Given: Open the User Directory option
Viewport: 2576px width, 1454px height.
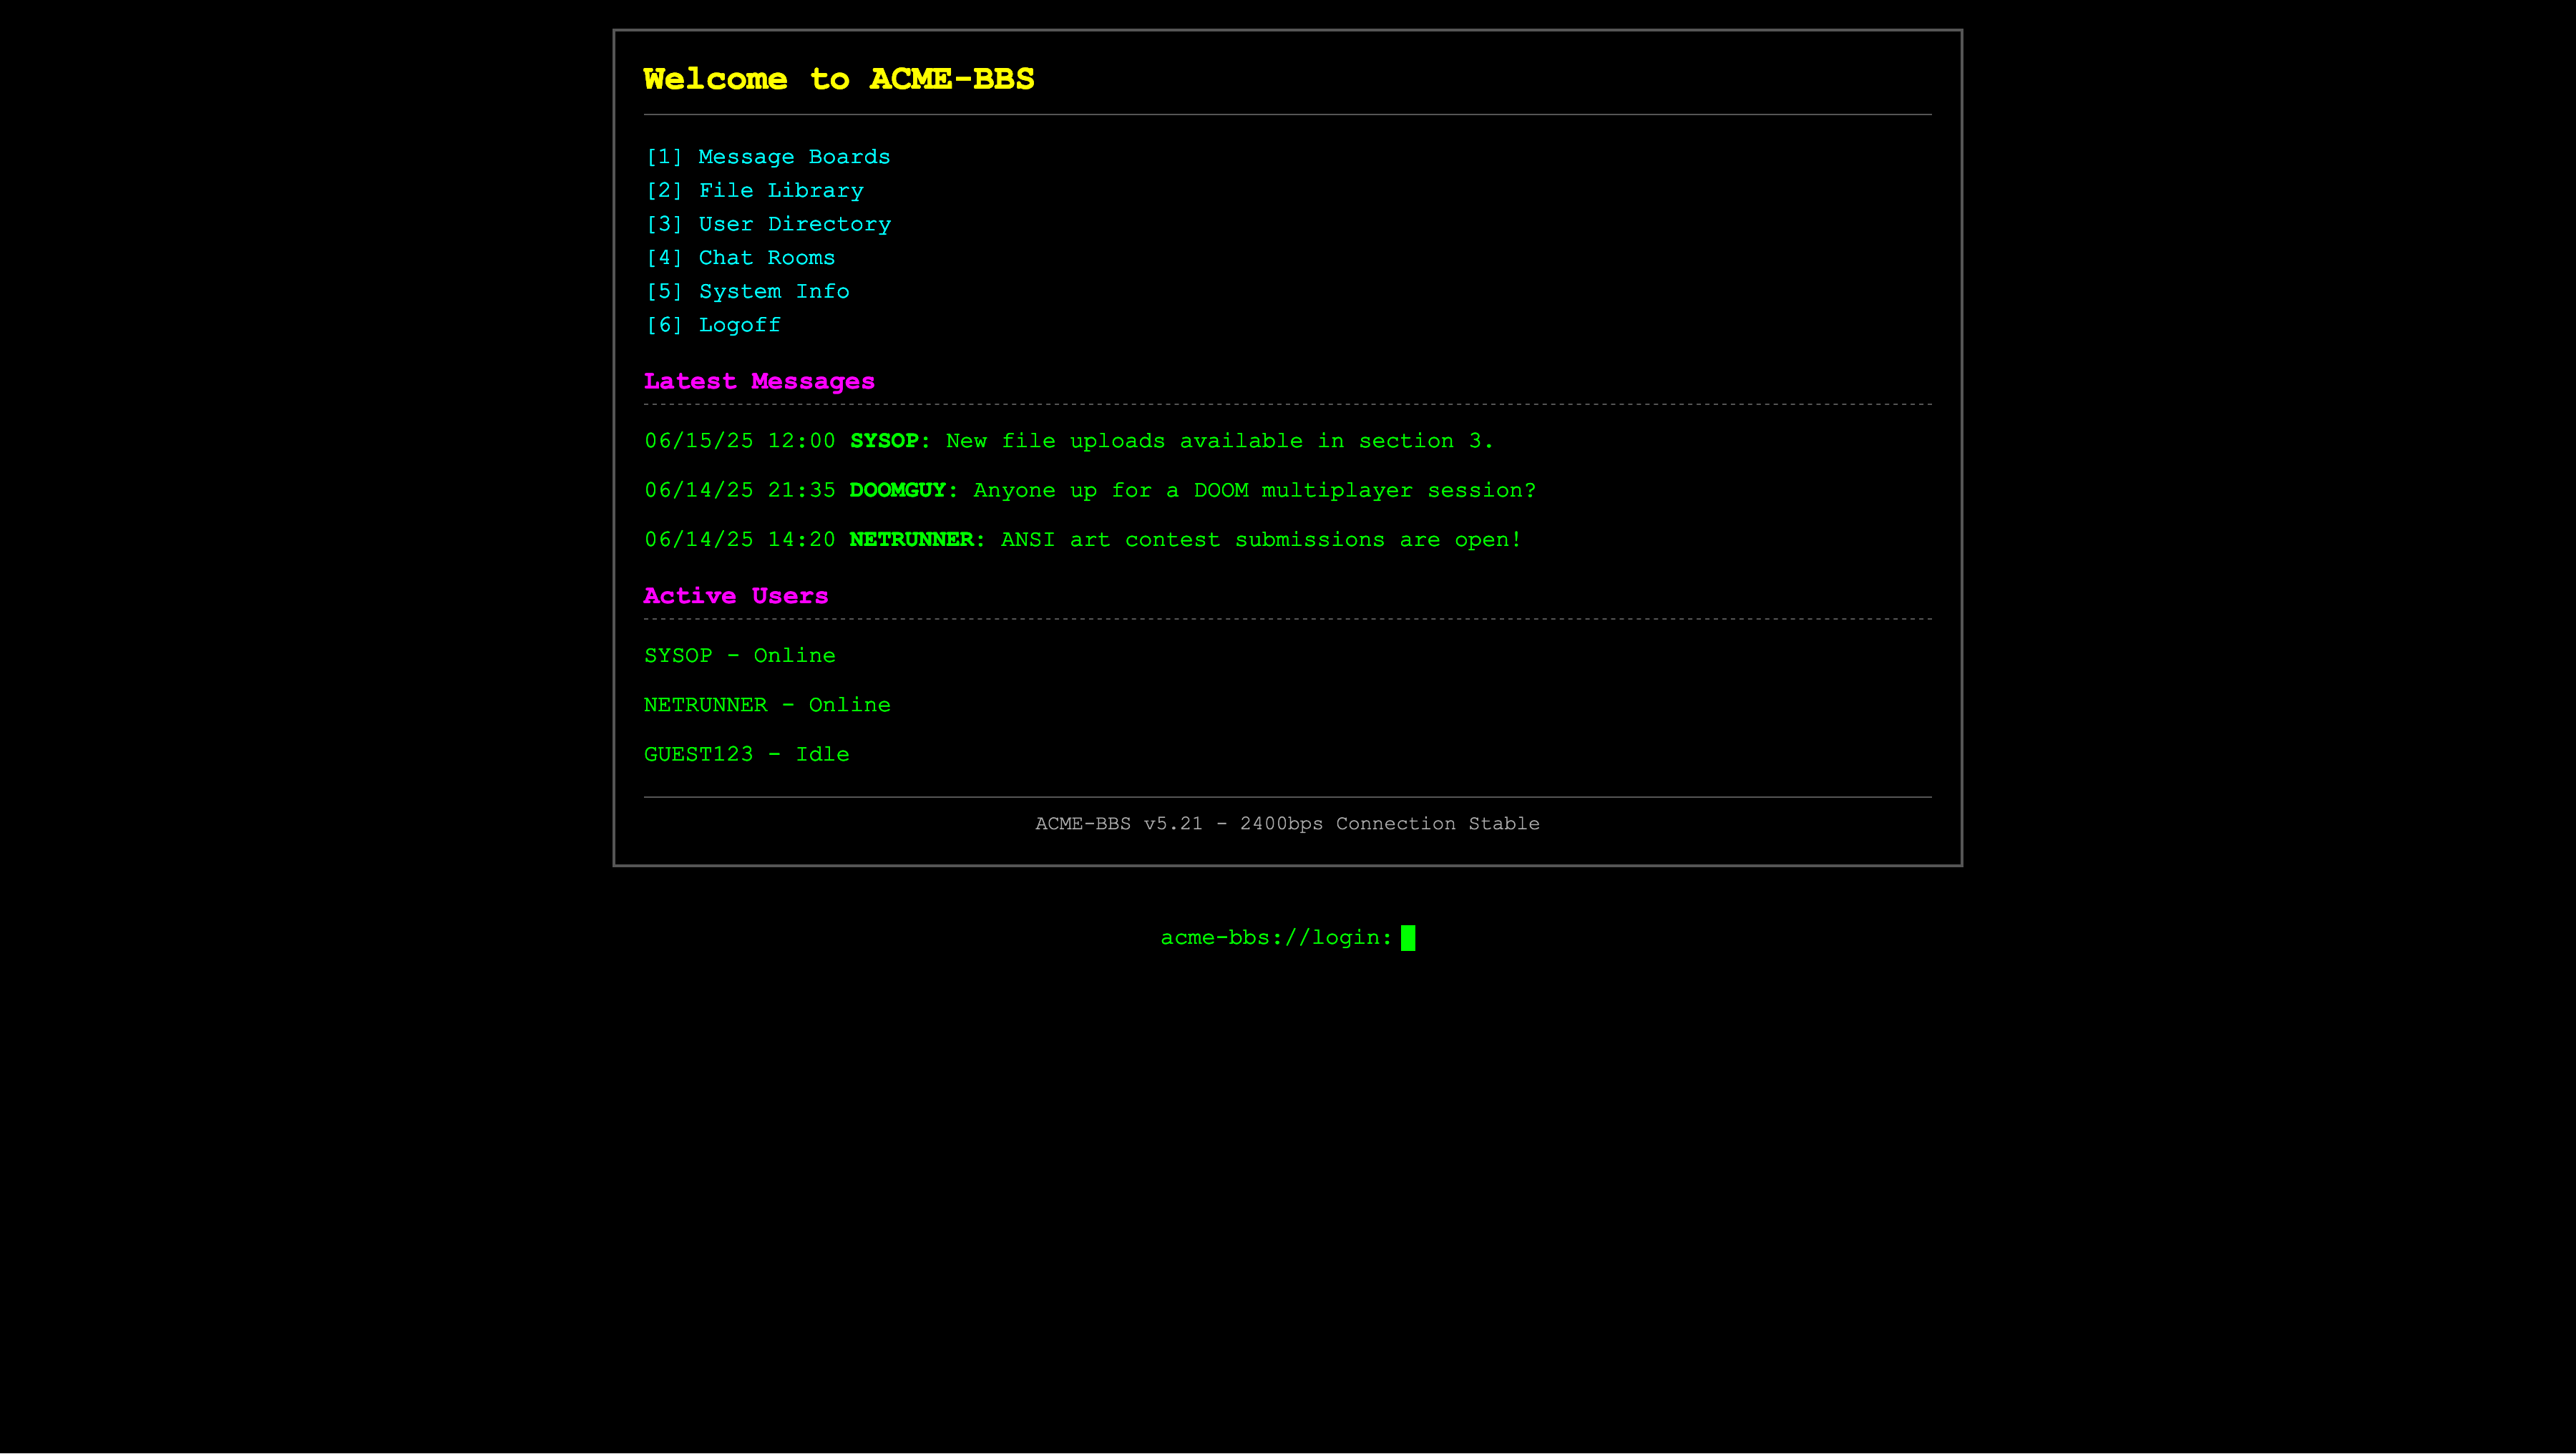Looking at the screenshot, I should tap(767, 224).
